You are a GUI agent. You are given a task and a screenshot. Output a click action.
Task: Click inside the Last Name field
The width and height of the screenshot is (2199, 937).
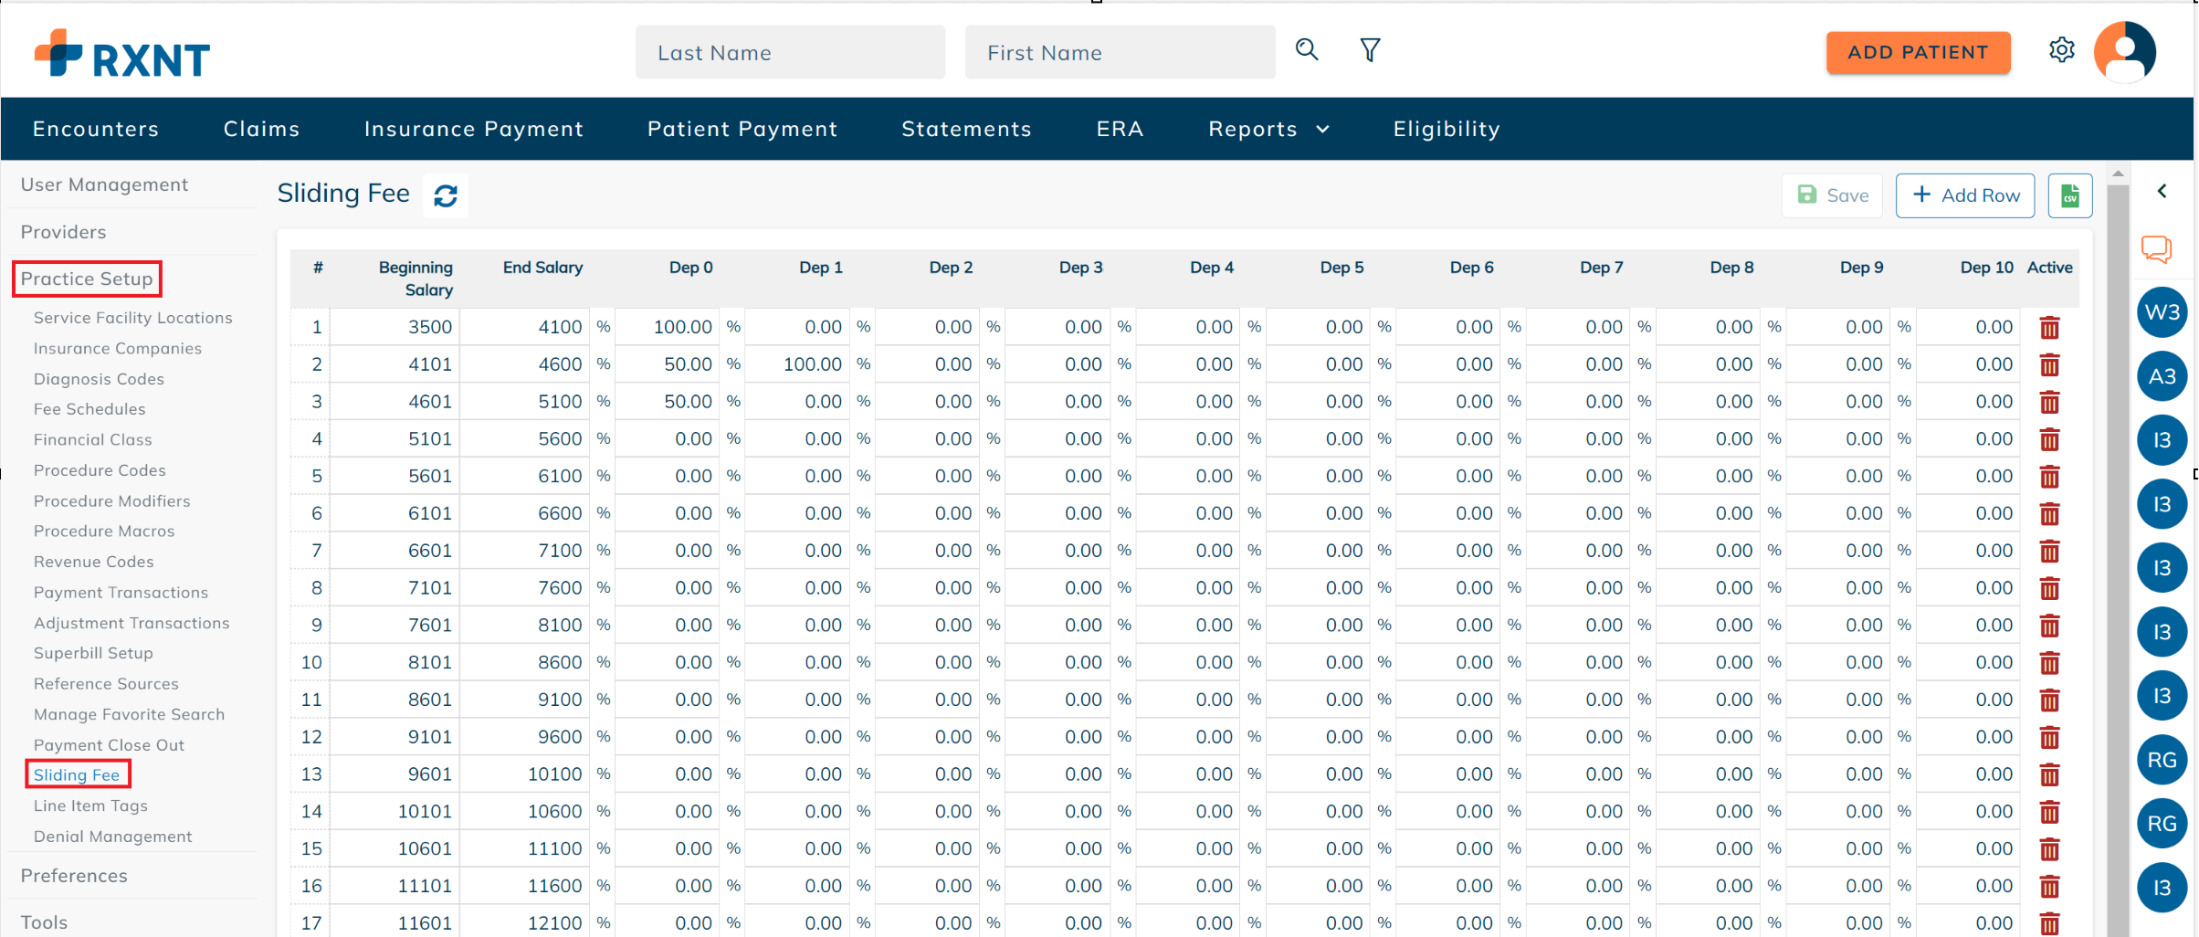pos(790,52)
